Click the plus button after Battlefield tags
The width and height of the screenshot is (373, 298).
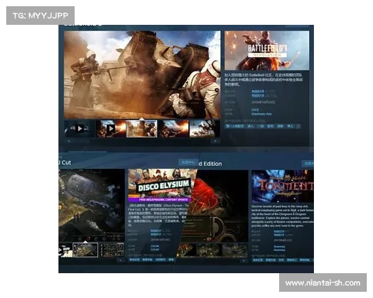[x=298, y=126]
